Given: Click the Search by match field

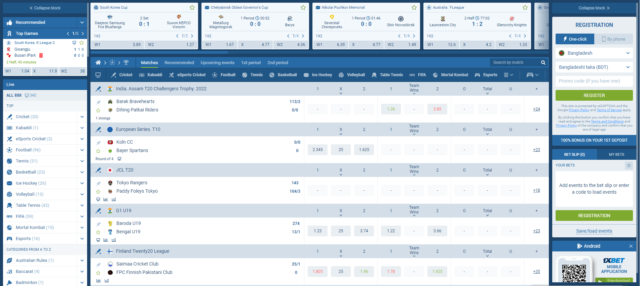Looking at the screenshot, I should coord(515,62).
